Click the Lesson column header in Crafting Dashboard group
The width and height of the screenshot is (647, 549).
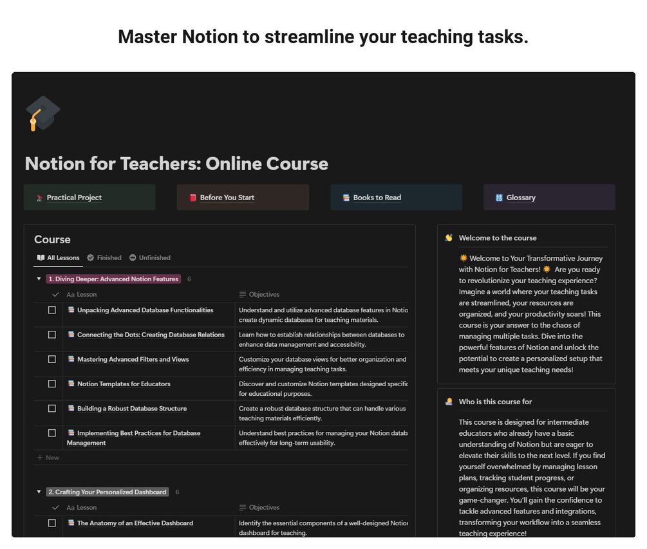[x=82, y=508]
